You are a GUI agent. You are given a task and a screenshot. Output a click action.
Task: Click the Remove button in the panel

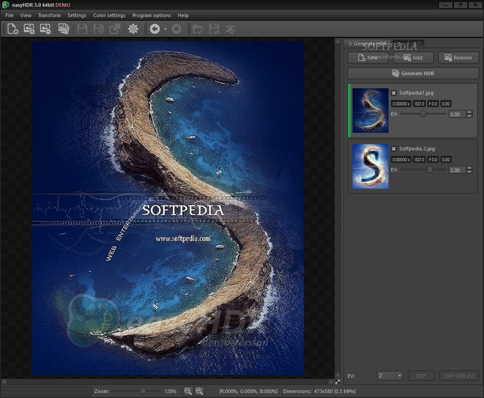(x=458, y=58)
